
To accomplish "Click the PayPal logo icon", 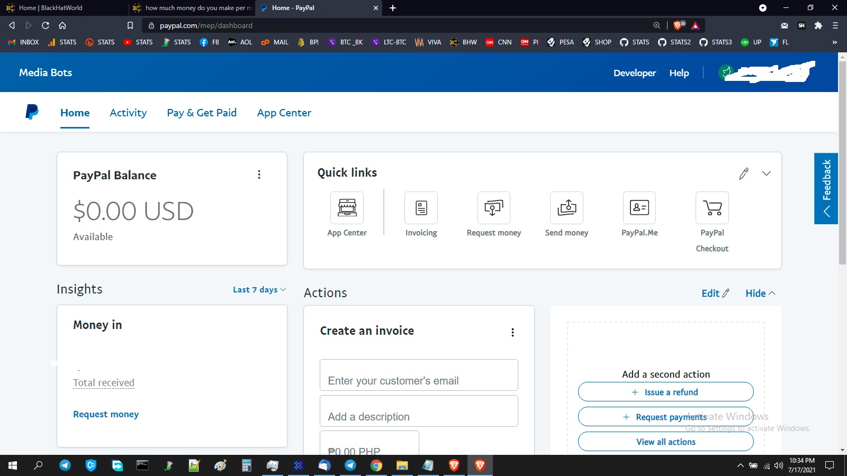I will (x=32, y=112).
